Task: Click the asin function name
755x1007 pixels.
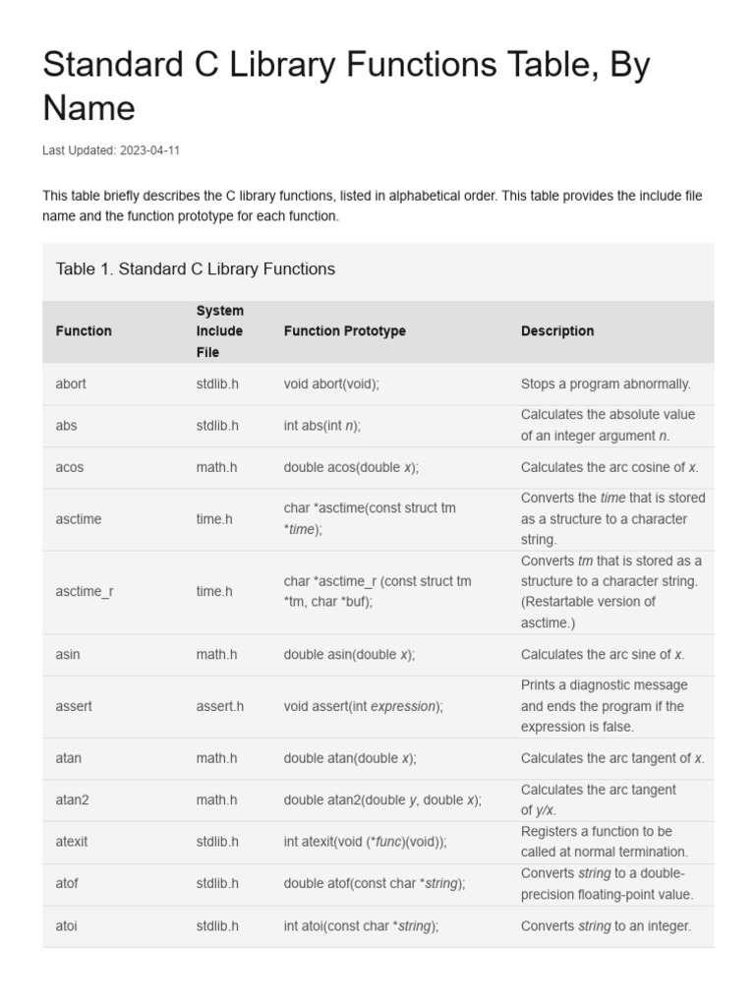Action: pos(68,654)
